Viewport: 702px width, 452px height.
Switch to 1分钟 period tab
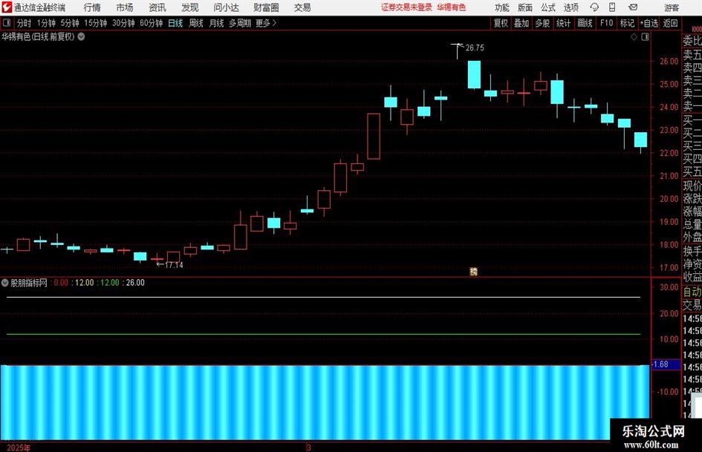tap(46, 23)
